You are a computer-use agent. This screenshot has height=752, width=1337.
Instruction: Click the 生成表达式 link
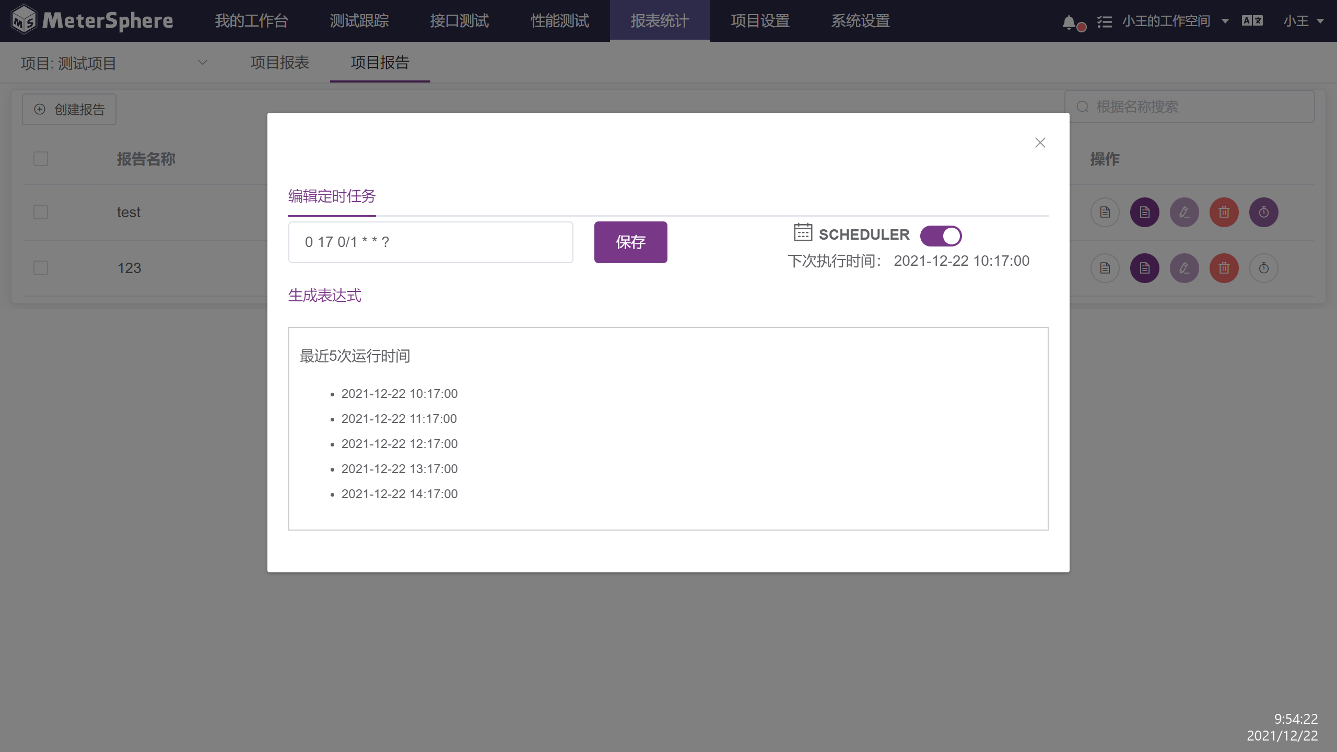click(325, 296)
